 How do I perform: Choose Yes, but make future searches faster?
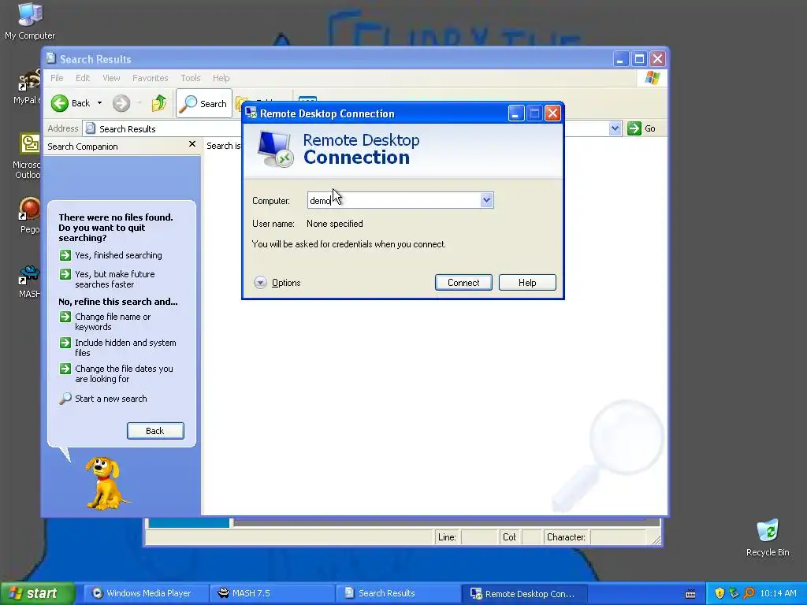pos(115,280)
